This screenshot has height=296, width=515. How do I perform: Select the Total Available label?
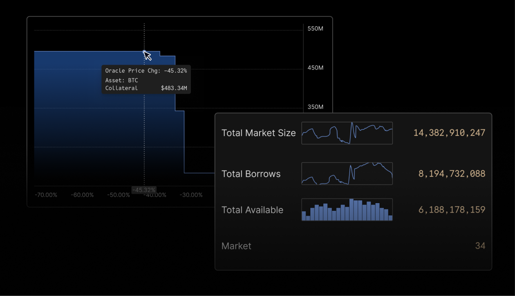252,210
